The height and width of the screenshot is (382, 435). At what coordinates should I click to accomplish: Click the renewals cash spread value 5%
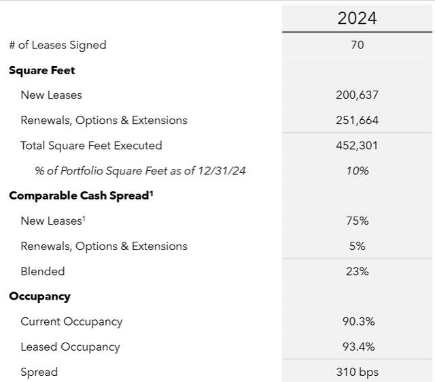(x=358, y=246)
